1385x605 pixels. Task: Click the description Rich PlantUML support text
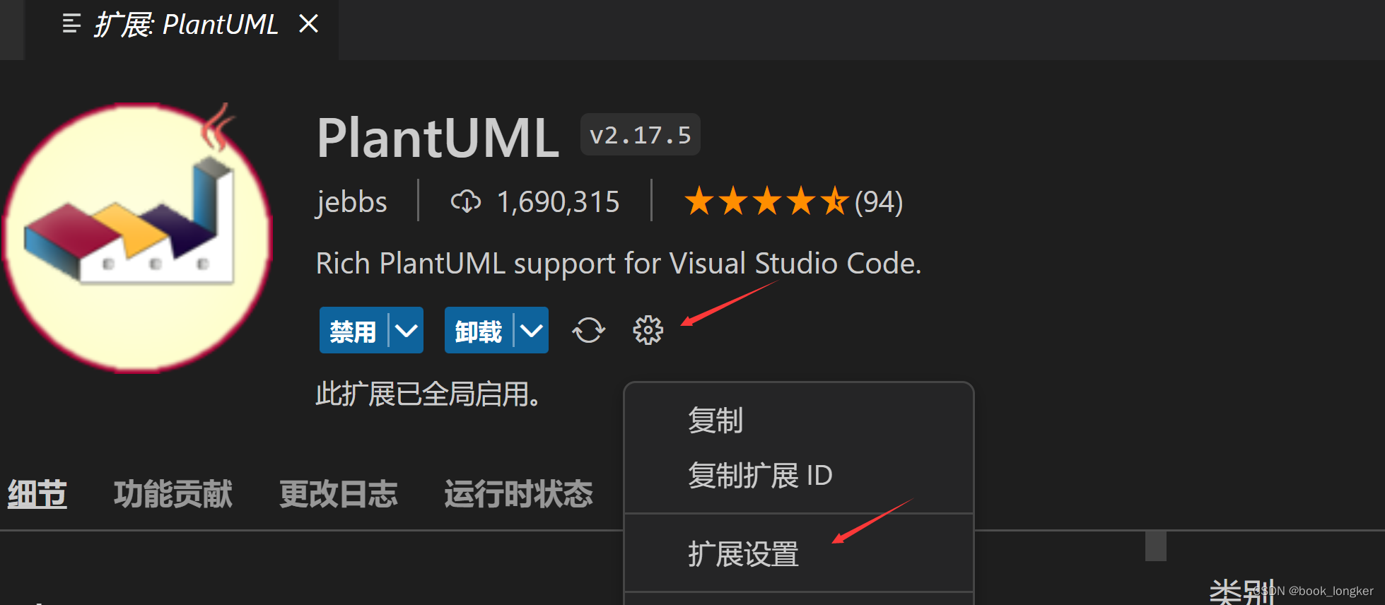pyautogui.click(x=619, y=264)
